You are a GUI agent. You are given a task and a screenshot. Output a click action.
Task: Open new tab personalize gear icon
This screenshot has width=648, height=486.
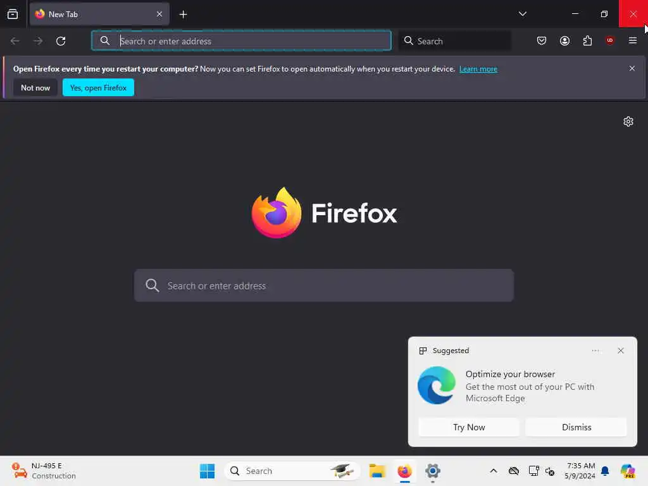(x=628, y=121)
